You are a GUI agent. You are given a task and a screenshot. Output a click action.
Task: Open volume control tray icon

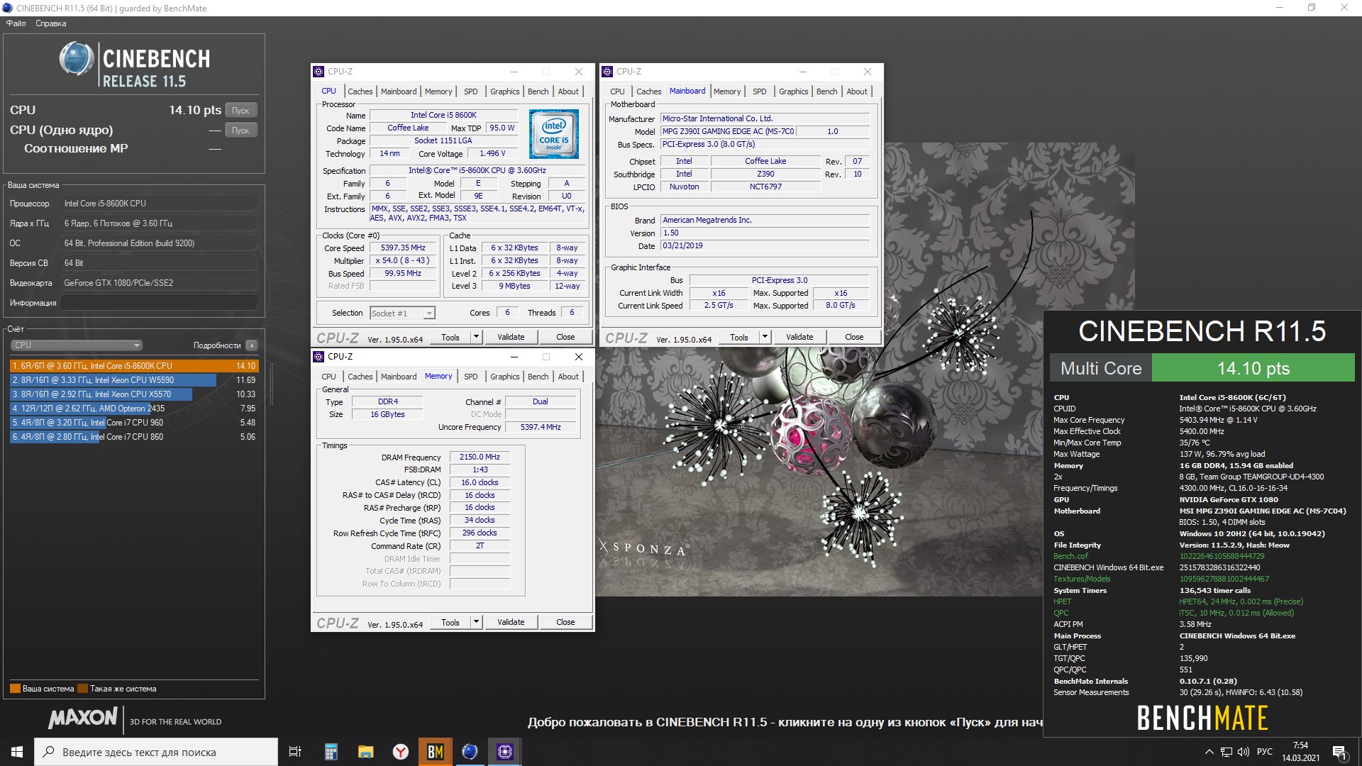1244,752
